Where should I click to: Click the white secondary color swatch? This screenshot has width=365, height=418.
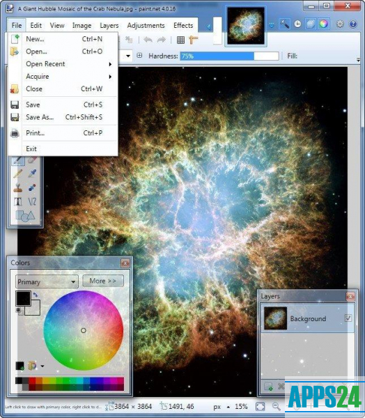[34, 309]
